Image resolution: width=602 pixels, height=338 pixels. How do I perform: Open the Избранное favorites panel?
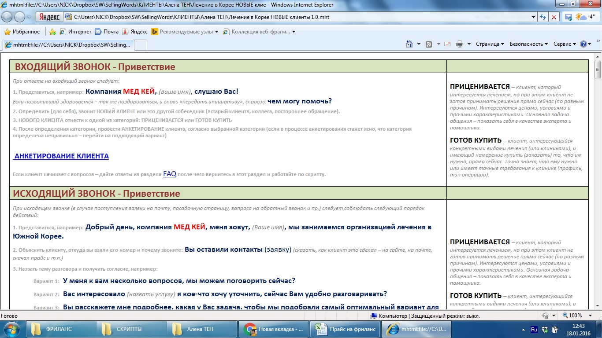tap(22, 32)
